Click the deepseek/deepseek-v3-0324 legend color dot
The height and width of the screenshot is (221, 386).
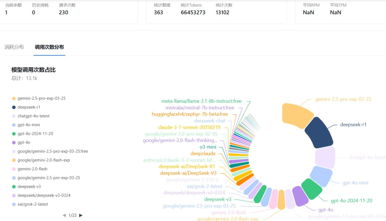click(x=14, y=196)
